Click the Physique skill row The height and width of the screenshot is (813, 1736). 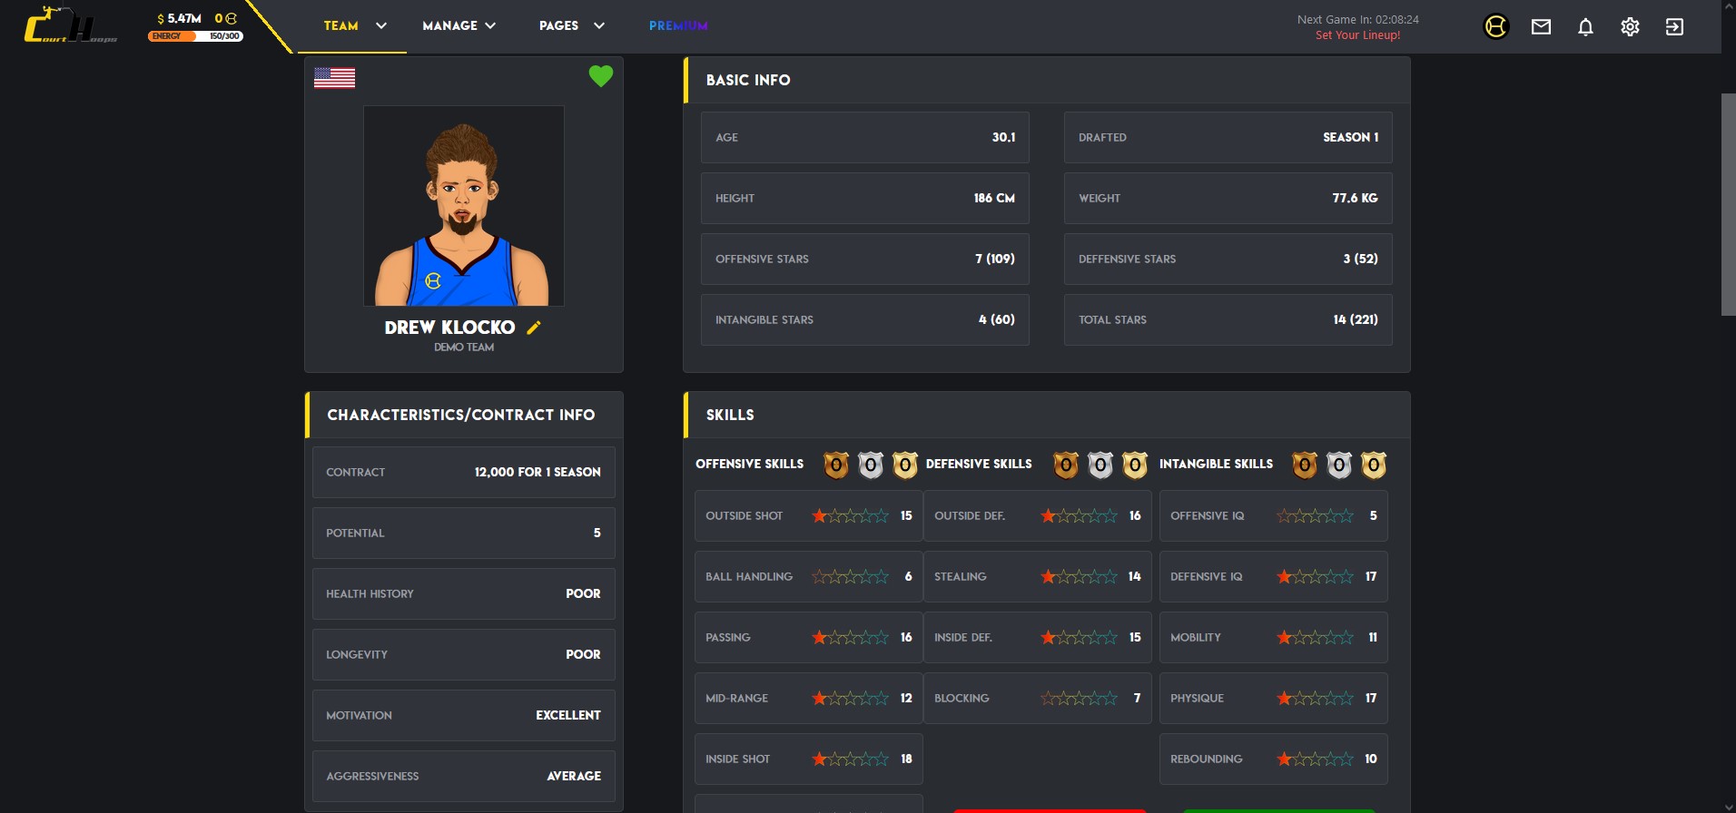(x=1274, y=698)
